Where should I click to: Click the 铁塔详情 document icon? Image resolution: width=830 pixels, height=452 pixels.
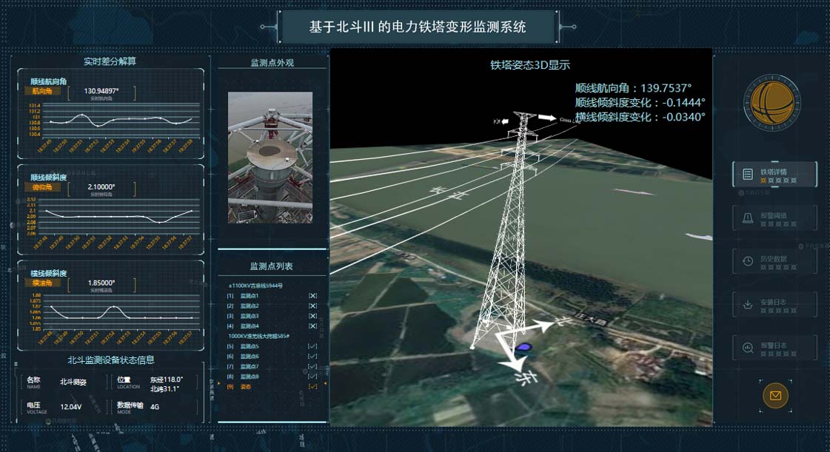click(x=747, y=175)
